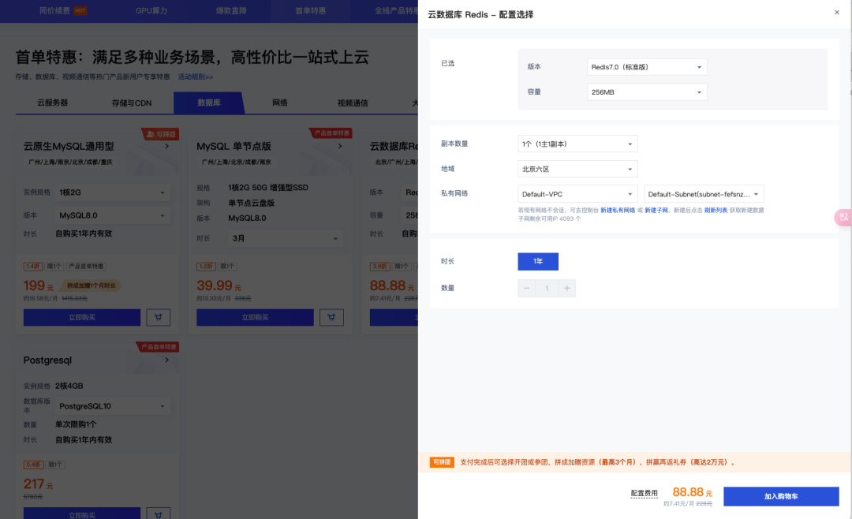
Task: Click 立即购买 for MySQL 单节点版
Action: coord(256,317)
